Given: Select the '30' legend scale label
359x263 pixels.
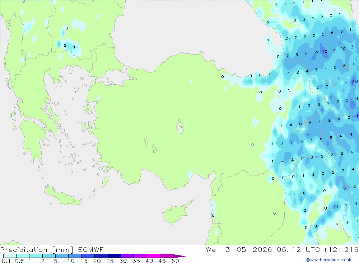Looking at the screenshot, I should click(123, 261).
